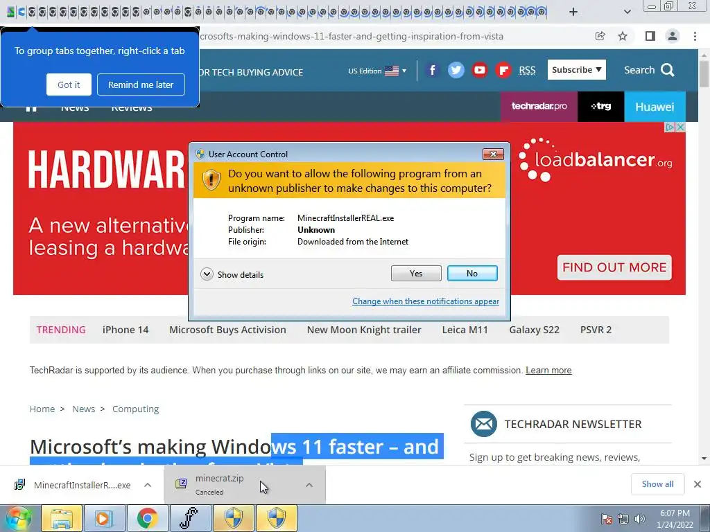Open trending New Moon Knight trailer
The image size is (710, 532).
click(x=364, y=330)
